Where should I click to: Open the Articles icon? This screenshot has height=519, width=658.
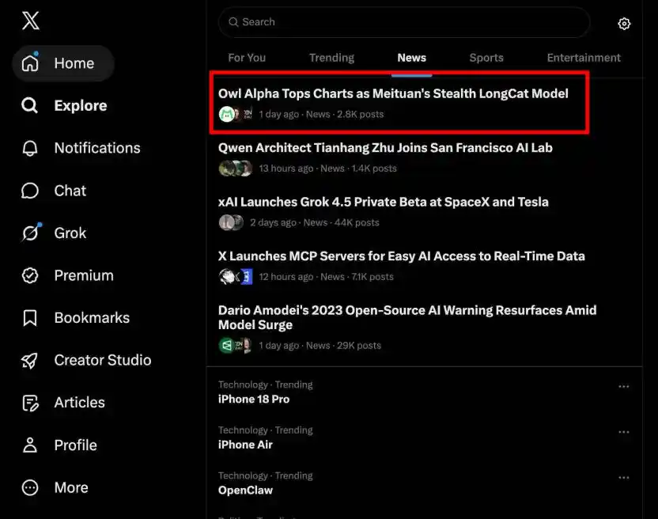(30, 403)
